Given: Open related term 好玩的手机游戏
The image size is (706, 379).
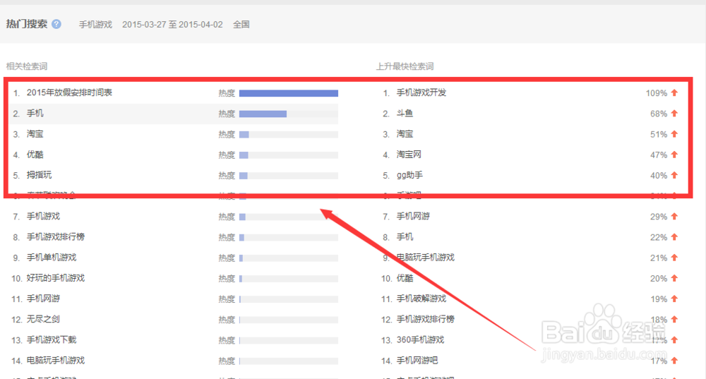Looking at the screenshot, I should pos(56,278).
